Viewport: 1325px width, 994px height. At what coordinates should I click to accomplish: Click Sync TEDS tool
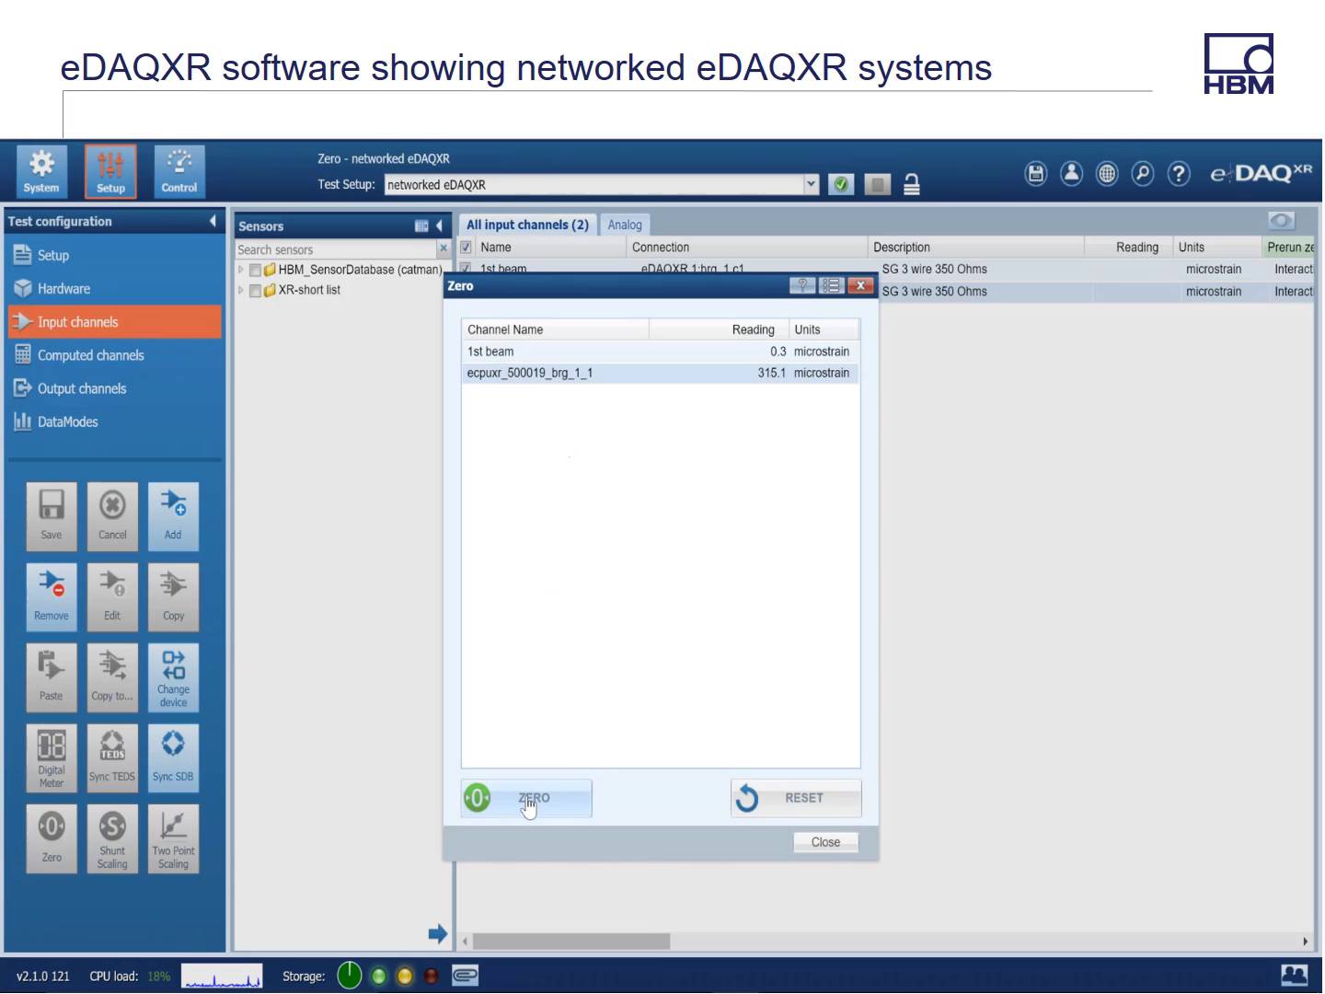pyautogui.click(x=112, y=758)
